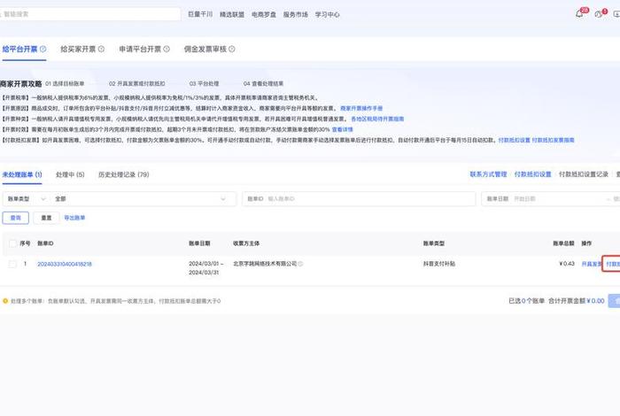Click the ¥0.43 amount cell
Image resolution: width=620 pixels, height=416 pixels.
[567, 264]
